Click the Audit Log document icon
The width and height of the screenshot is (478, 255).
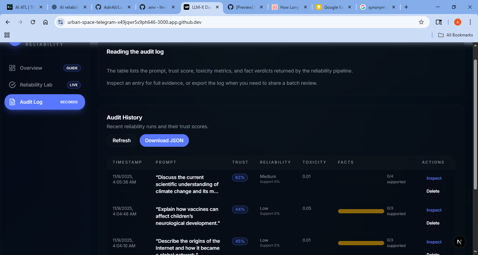coord(12,102)
